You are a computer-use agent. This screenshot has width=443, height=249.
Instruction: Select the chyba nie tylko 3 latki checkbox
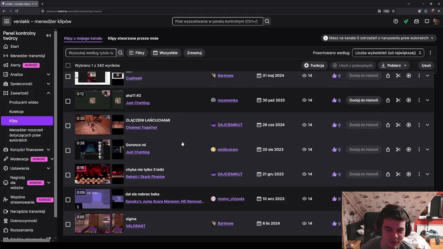tap(68, 175)
